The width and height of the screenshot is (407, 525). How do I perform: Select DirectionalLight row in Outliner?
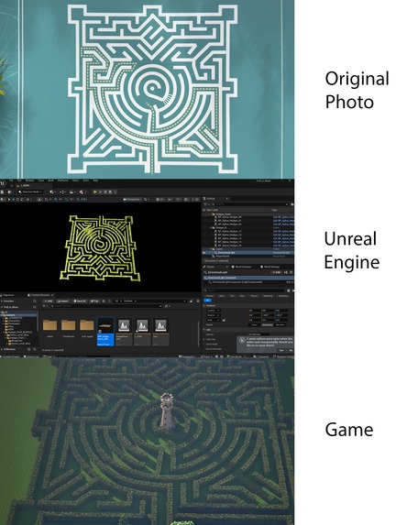[x=247, y=253]
